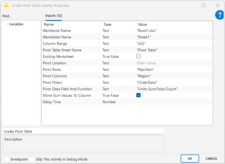Click the Delay Time value cell
Image resolution: width=225 pixels, height=164 pixels.
point(173,102)
